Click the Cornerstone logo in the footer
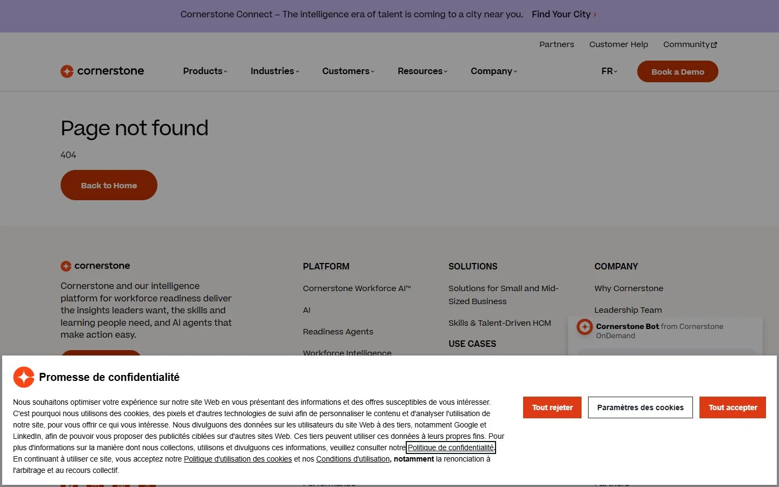The width and height of the screenshot is (779, 487). (x=95, y=266)
